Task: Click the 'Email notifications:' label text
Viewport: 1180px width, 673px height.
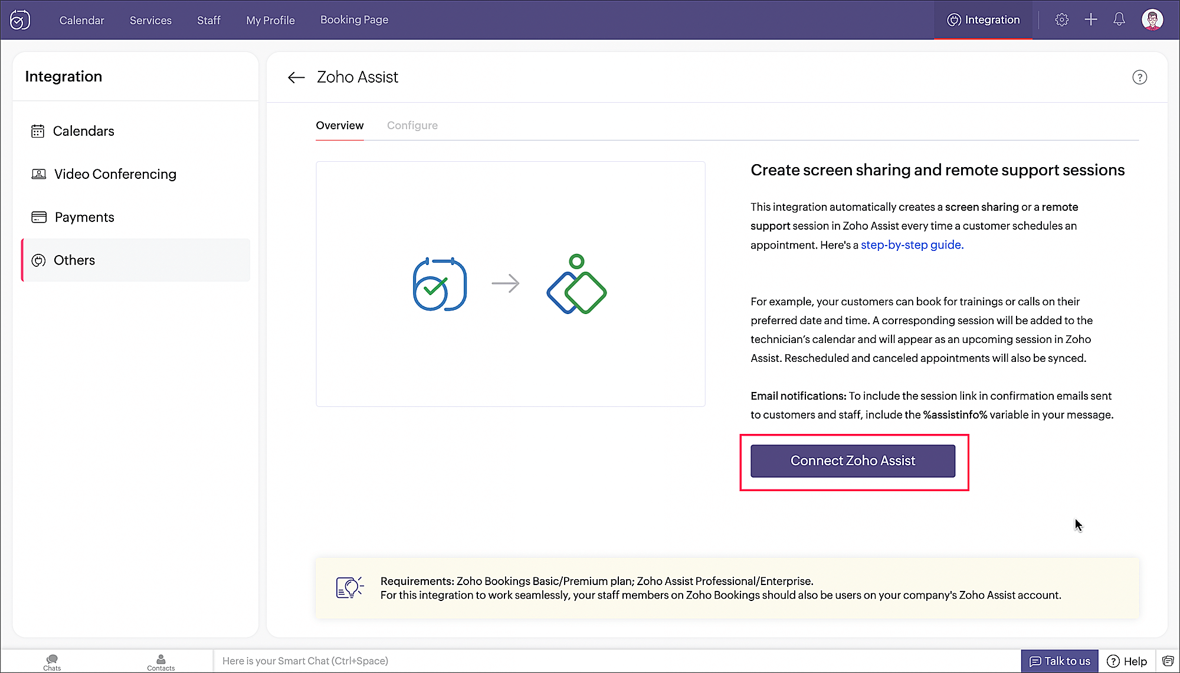Action: [798, 396]
